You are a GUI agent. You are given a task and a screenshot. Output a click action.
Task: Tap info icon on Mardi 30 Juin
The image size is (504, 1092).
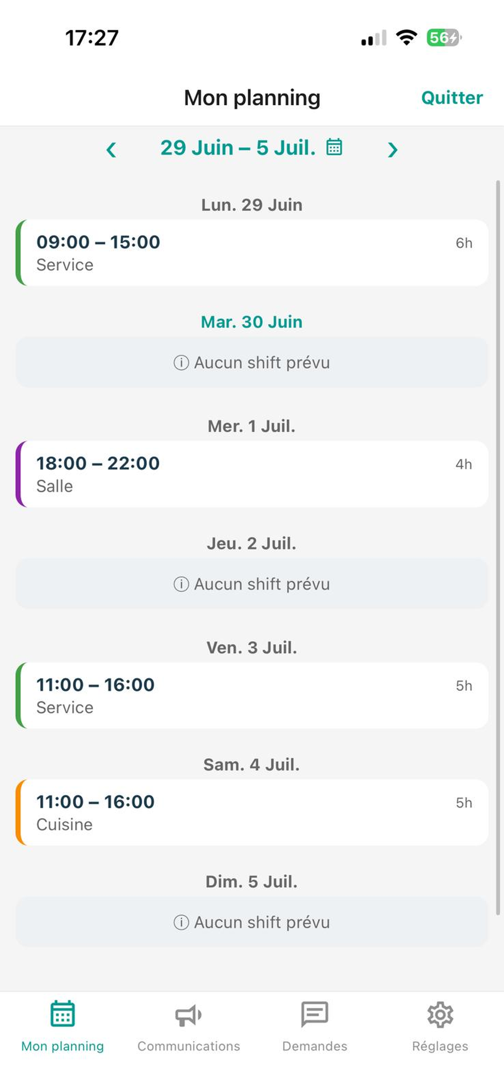[181, 363]
